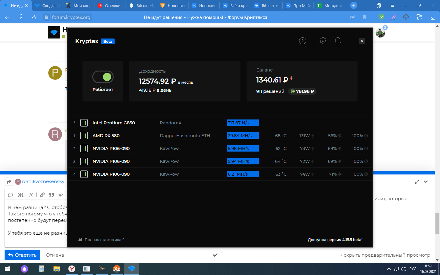Click 29.84 MH/s hashrate bar

coord(243,136)
